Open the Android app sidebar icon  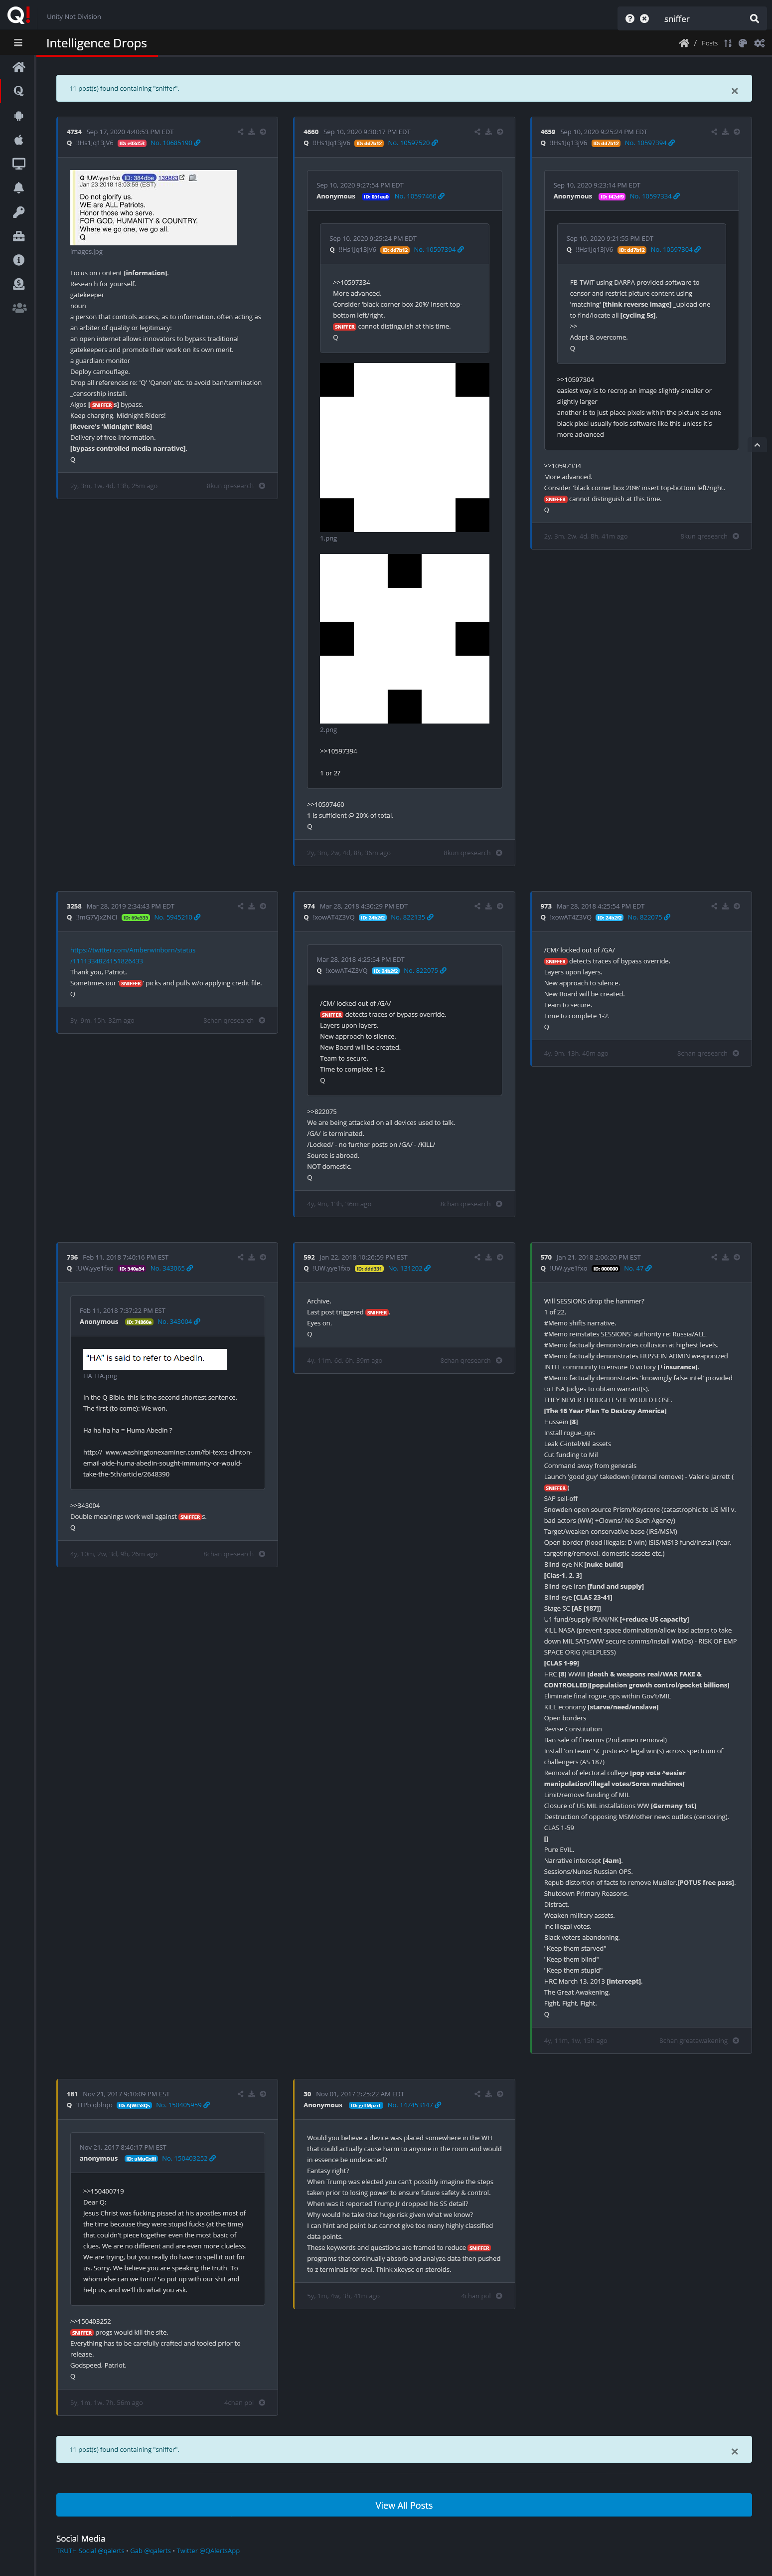pos(18,115)
